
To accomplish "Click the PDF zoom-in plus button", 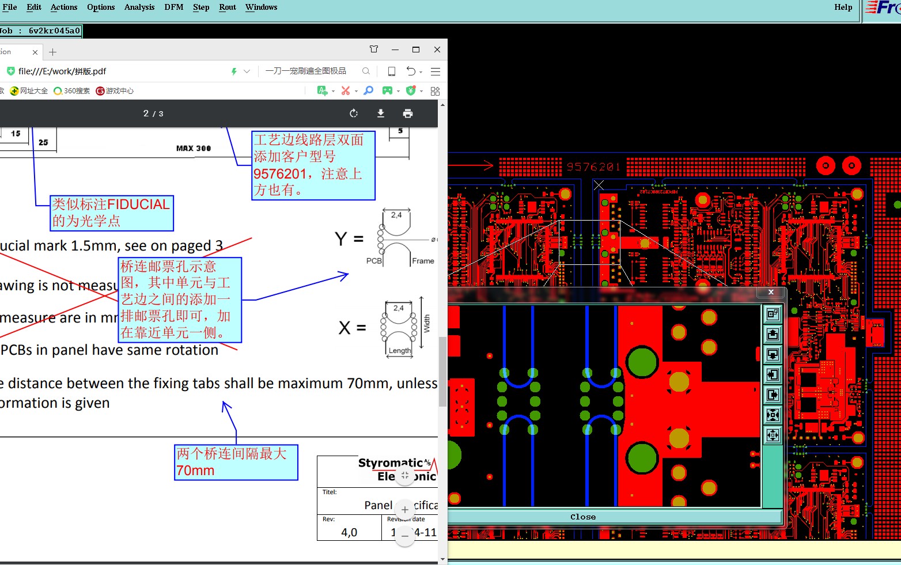I will click(405, 510).
